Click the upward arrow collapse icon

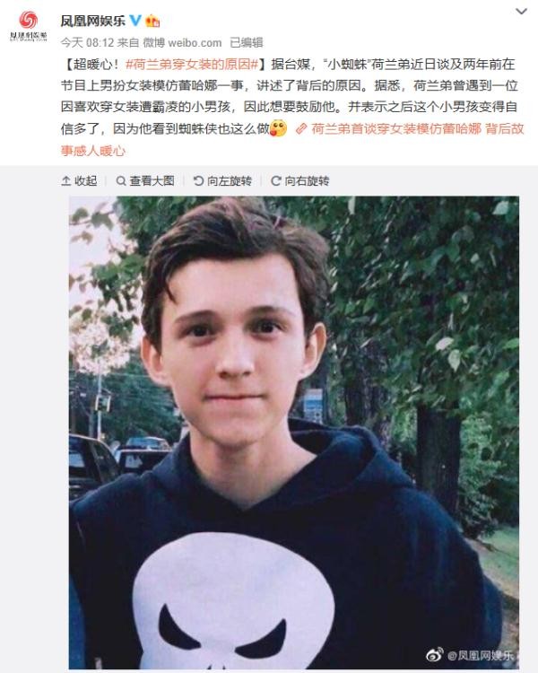(x=66, y=180)
